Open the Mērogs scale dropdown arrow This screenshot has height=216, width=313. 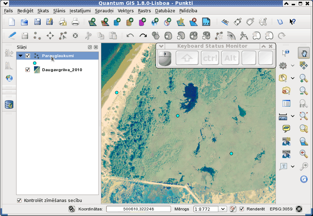223,209
